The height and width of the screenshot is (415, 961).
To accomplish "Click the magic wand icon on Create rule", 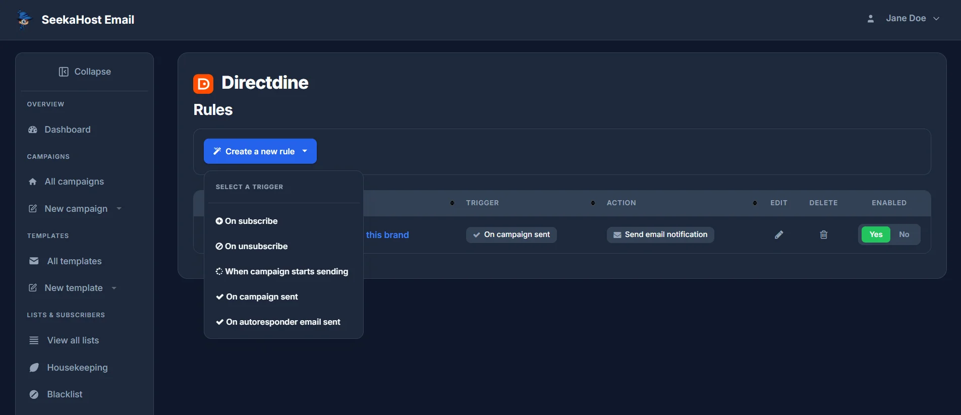I will (x=217, y=151).
